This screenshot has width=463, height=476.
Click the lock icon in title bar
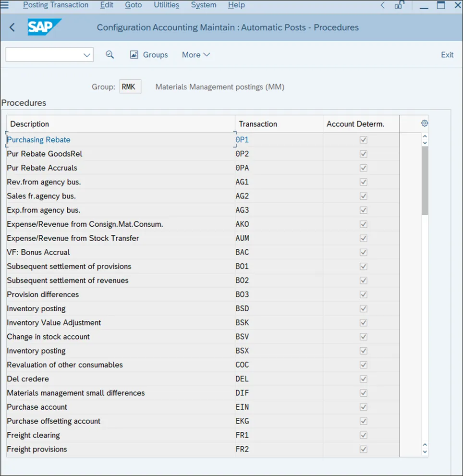click(x=399, y=5)
